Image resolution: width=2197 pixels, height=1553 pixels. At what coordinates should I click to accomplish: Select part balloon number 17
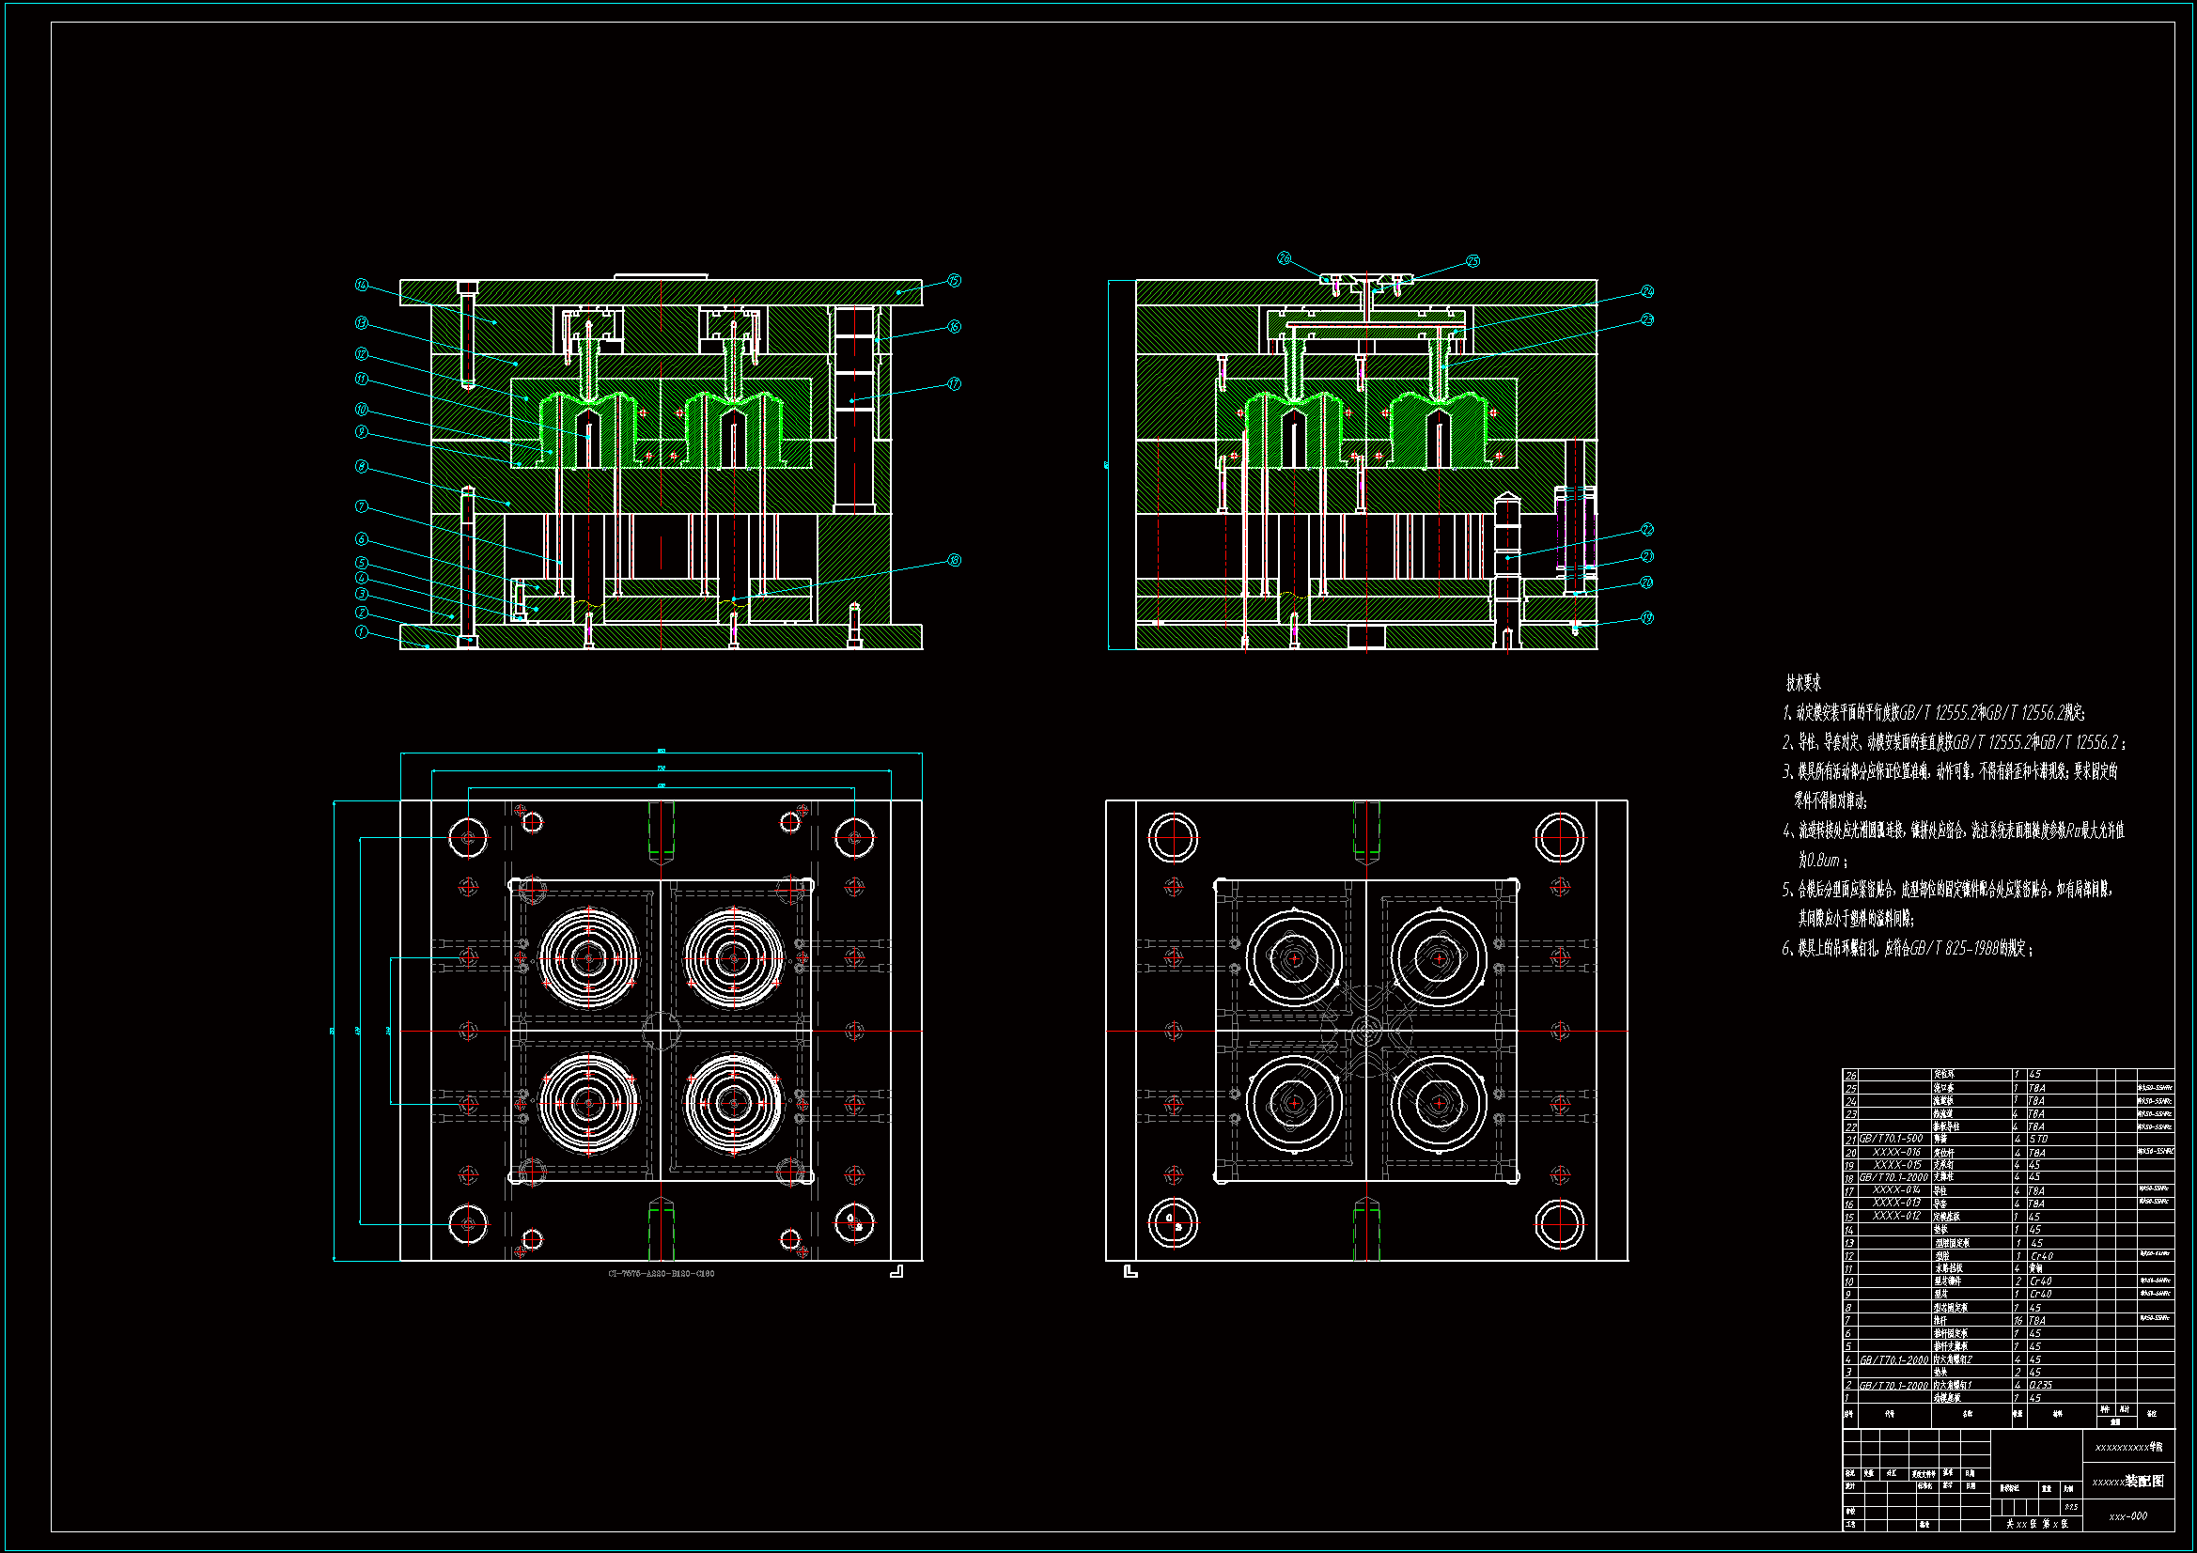pos(954,383)
